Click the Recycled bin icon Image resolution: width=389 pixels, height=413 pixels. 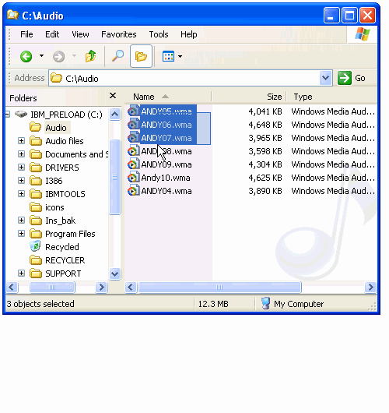click(35, 246)
